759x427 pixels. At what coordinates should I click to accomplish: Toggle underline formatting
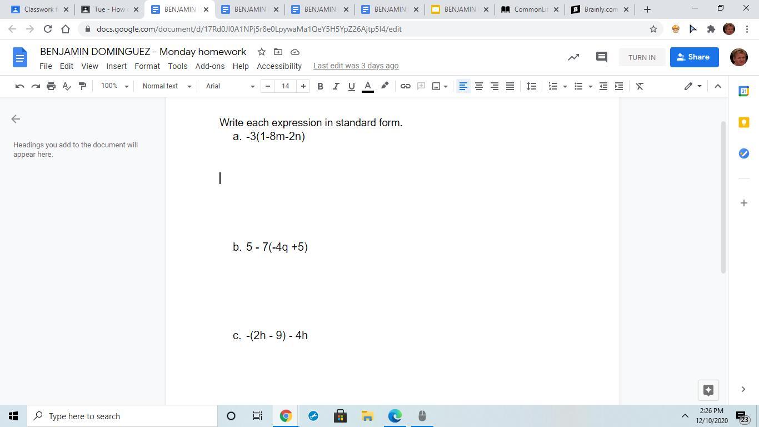[351, 86]
